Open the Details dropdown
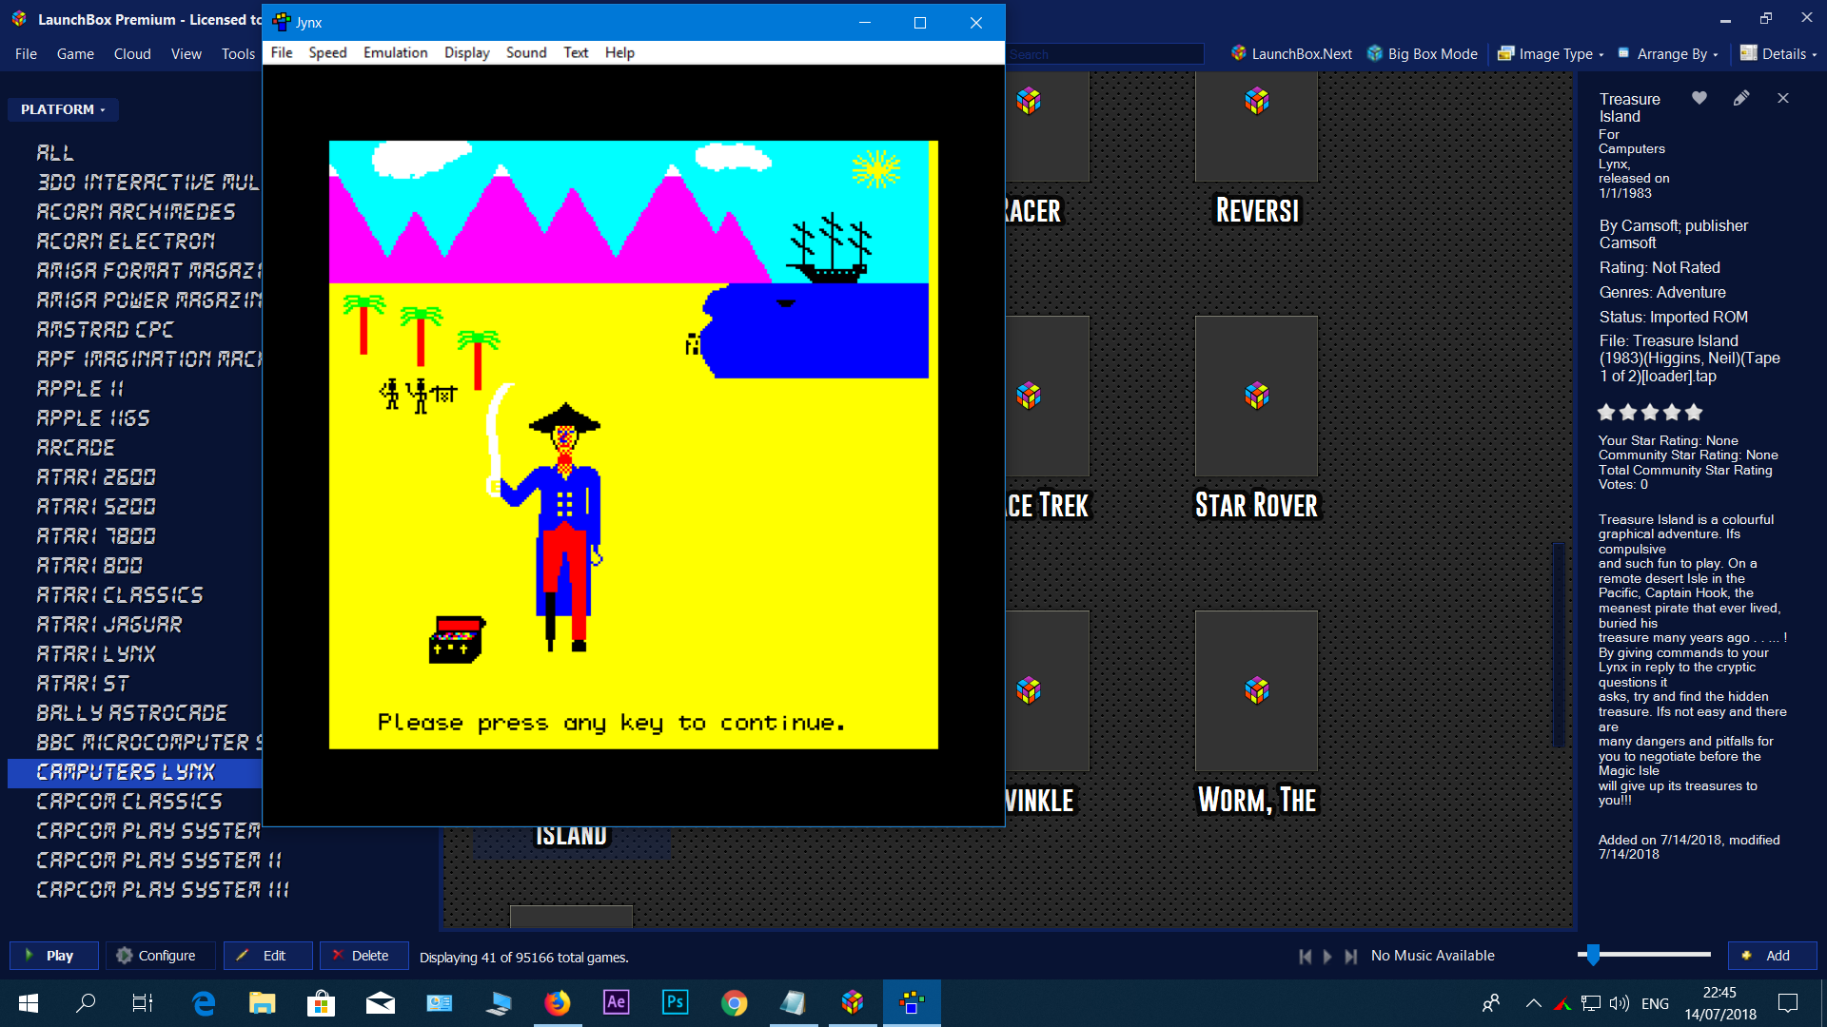 (x=1778, y=54)
